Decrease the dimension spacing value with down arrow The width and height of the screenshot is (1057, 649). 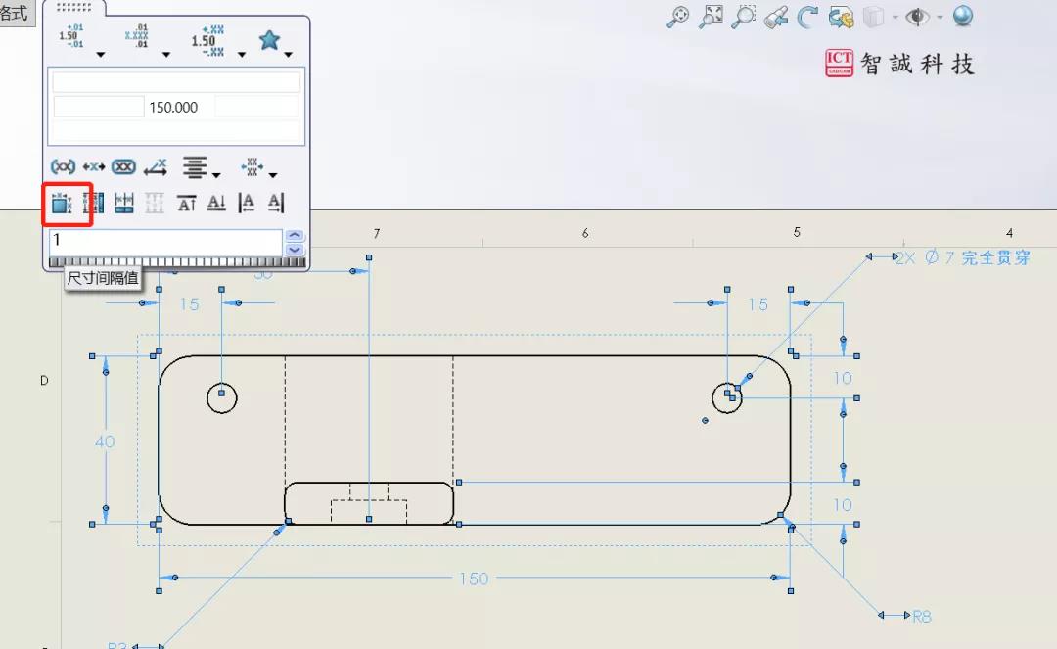tap(295, 249)
